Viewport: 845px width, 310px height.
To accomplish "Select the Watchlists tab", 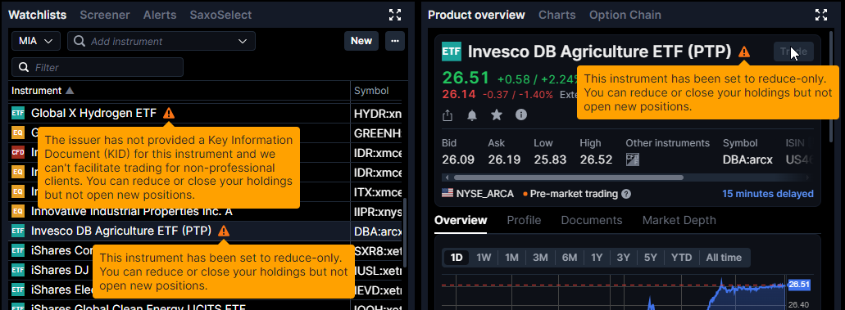I will 37,15.
